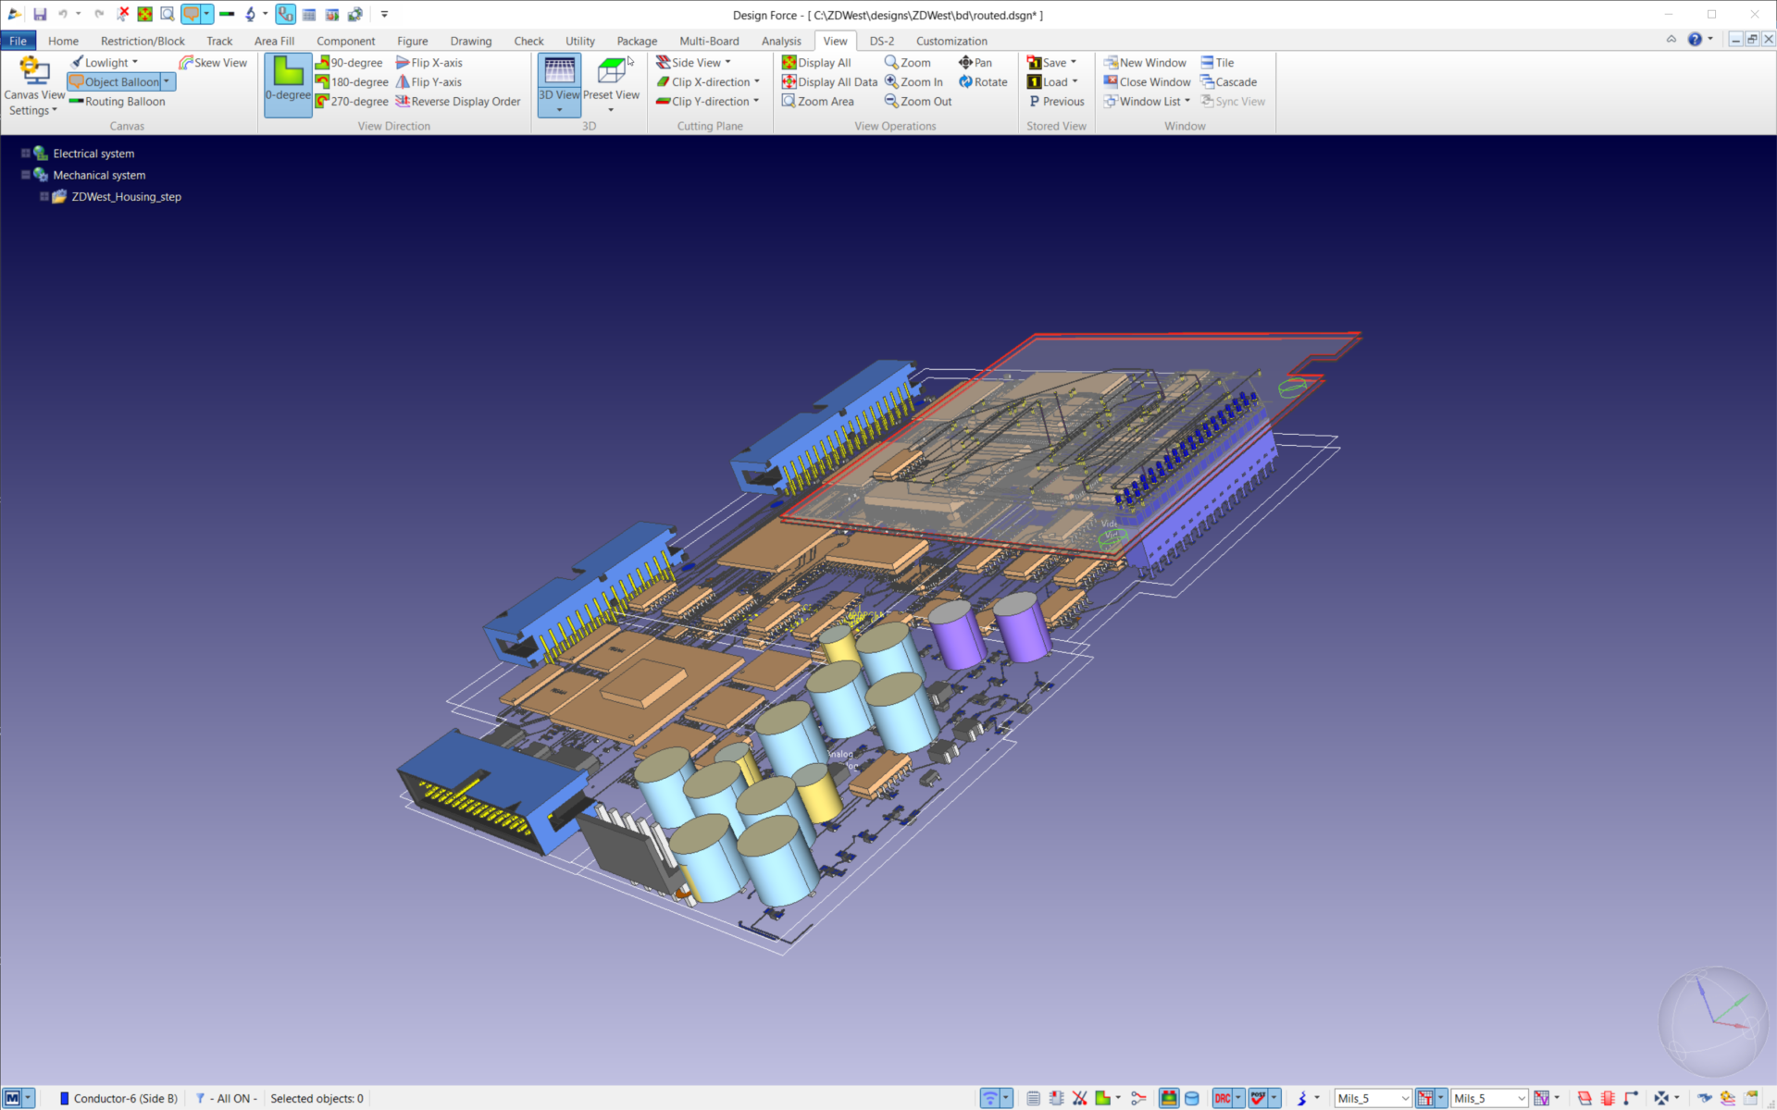This screenshot has width=1777, height=1110.
Task: Toggle the Object Balloon display
Action: [114, 81]
